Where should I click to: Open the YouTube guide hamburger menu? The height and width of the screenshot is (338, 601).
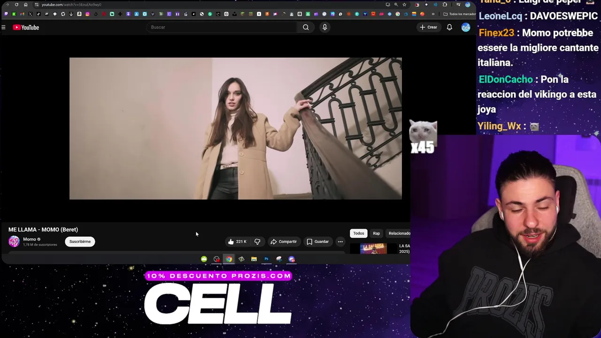pos(3,27)
